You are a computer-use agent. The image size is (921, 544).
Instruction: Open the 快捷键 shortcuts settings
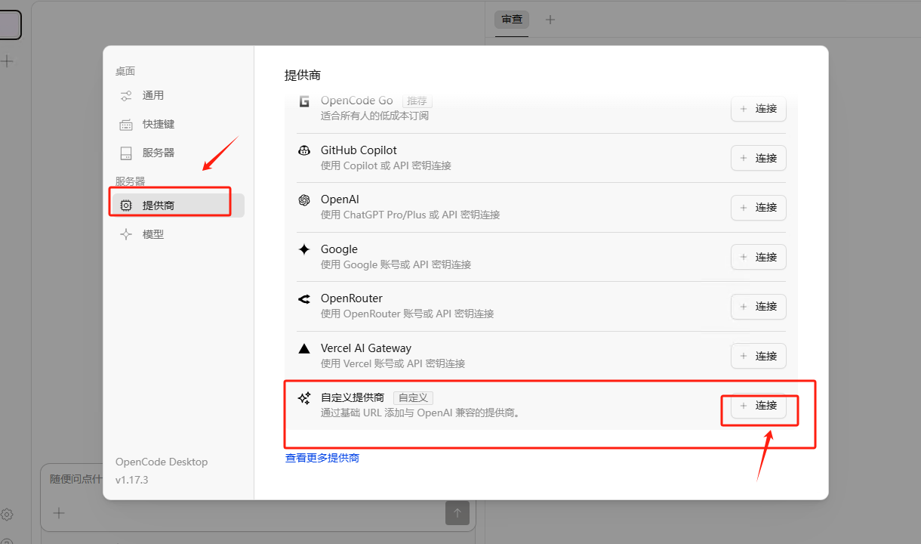[178, 124]
